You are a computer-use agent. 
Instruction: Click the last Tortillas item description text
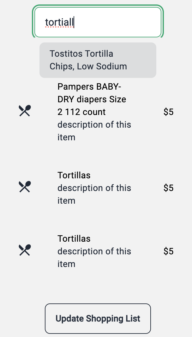pos(94,258)
